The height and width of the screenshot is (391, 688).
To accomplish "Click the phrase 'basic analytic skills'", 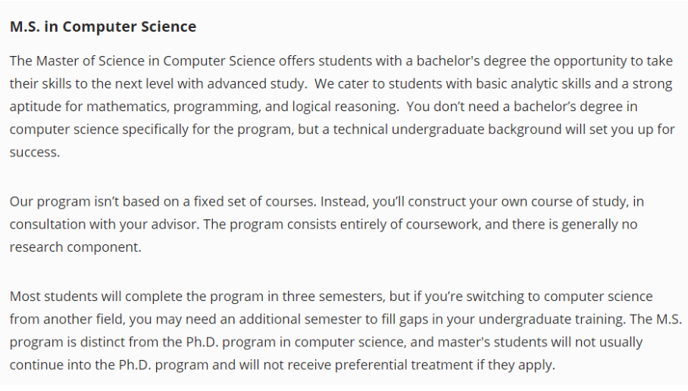I will click(481, 84).
